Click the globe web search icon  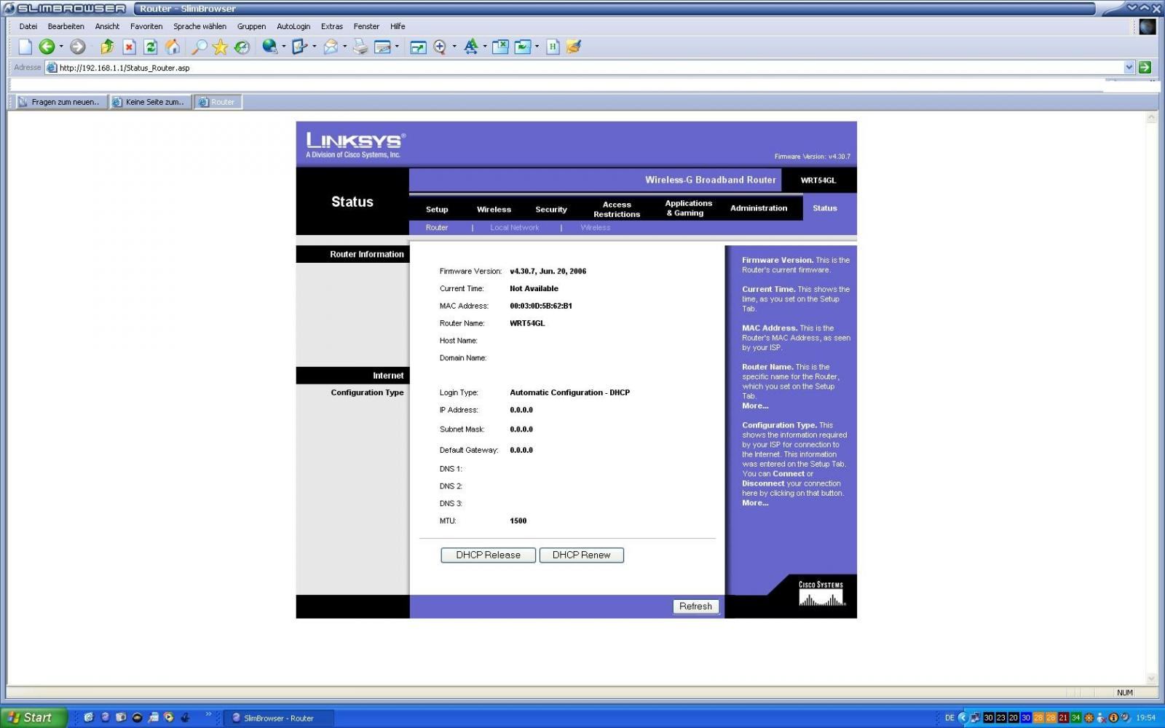click(269, 47)
